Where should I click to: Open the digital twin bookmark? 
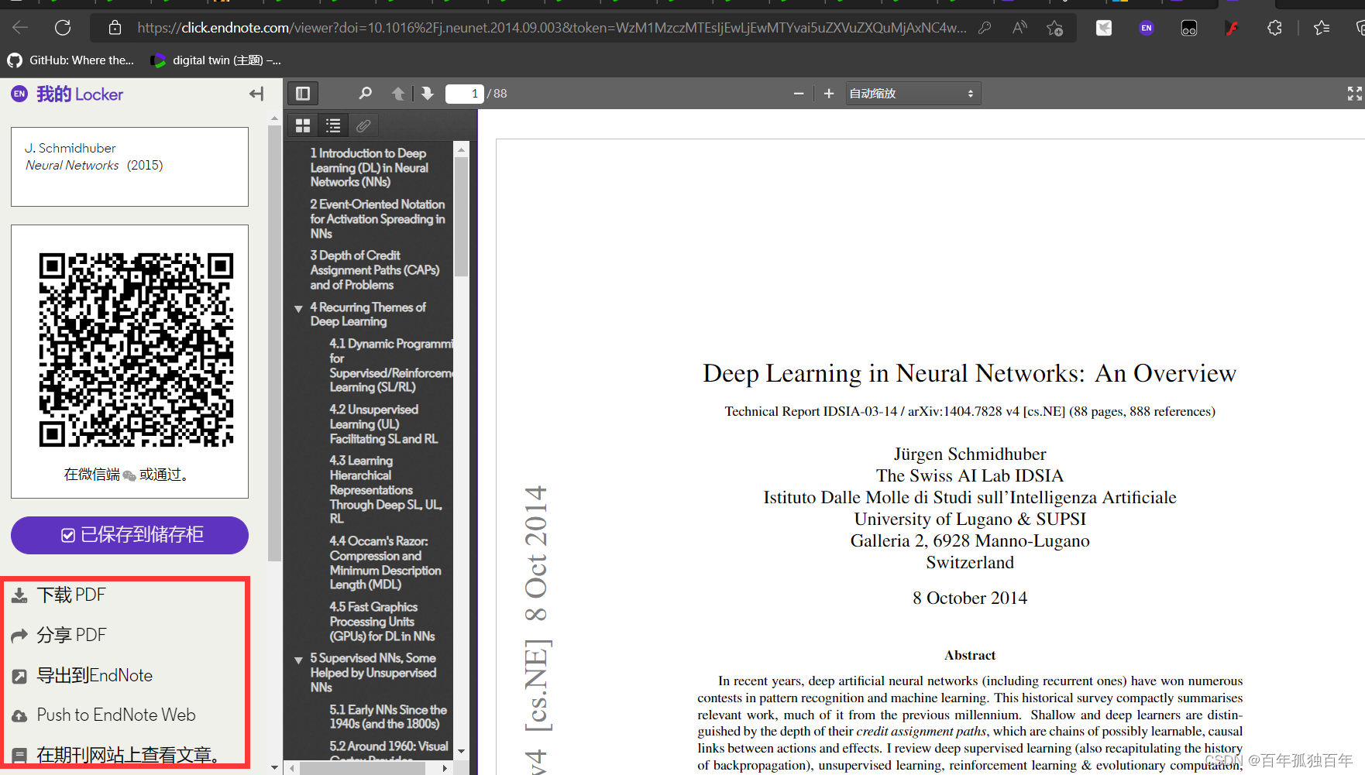[x=215, y=60]
